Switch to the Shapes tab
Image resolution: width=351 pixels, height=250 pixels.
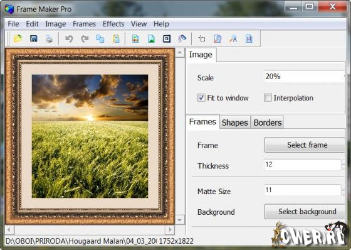point(235,122)
